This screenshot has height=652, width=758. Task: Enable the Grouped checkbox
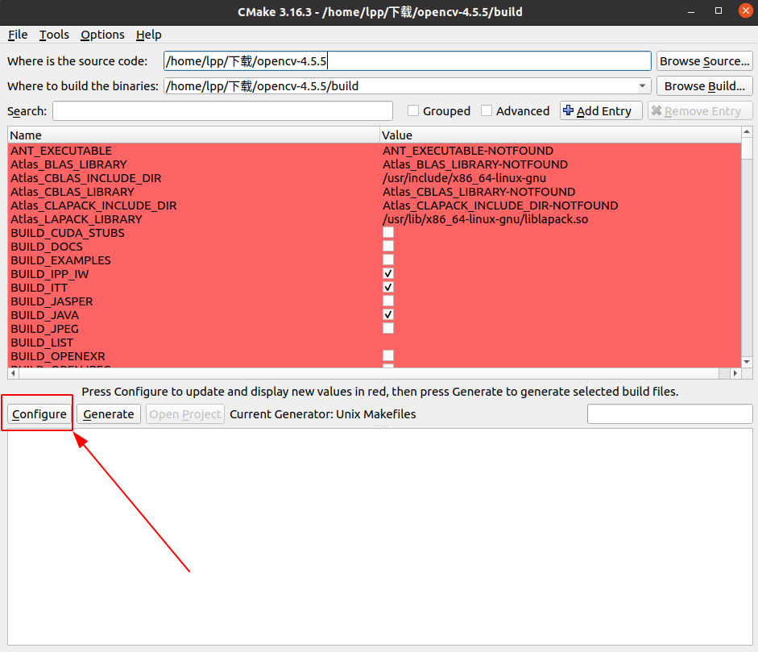pos(413,110)
